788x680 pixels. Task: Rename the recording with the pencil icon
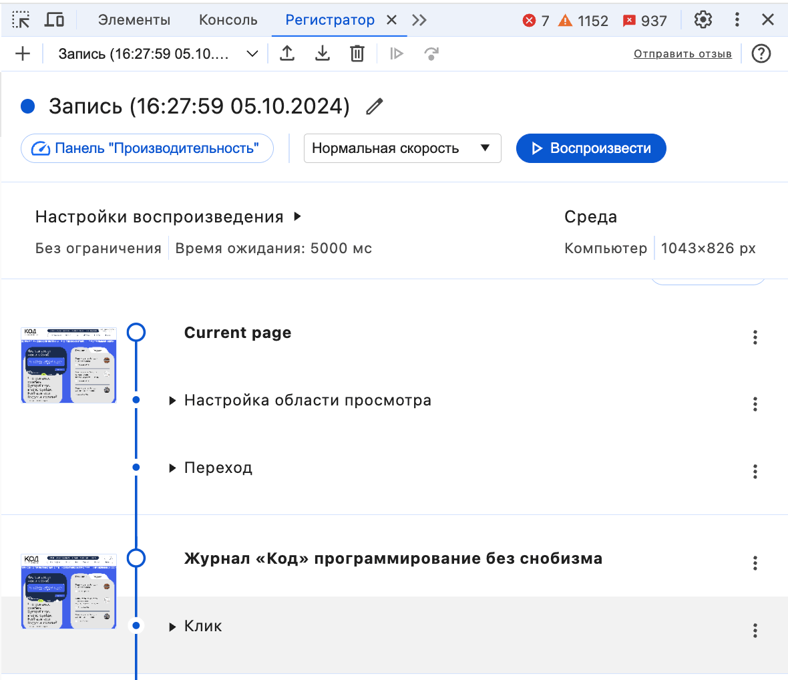tap(374, 106)
